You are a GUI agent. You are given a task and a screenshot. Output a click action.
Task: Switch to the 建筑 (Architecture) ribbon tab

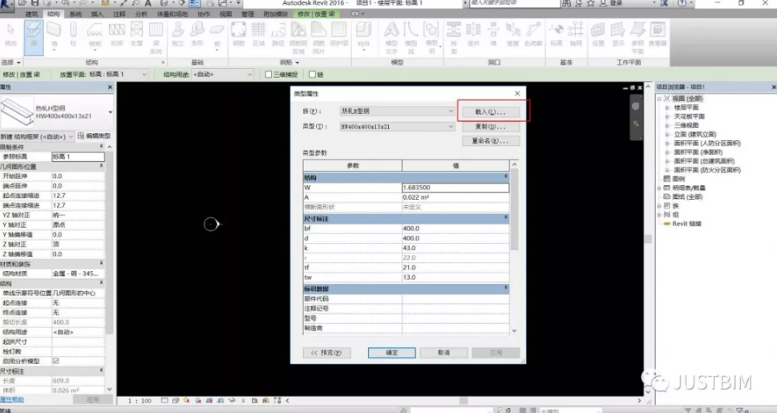(x=31, y=14)
